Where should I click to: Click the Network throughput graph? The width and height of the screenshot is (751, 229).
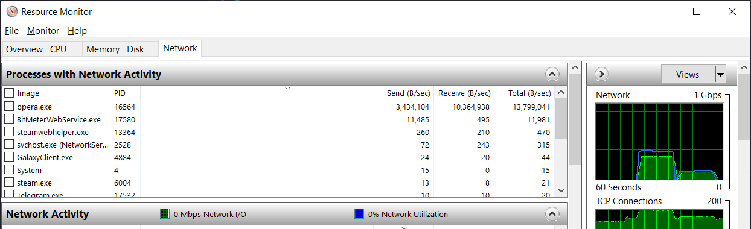659,142
